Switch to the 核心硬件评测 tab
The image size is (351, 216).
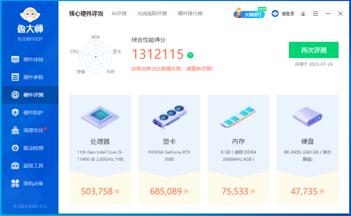(86, 14)
